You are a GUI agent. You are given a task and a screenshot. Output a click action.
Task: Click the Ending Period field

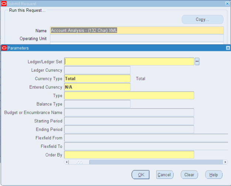129,129
